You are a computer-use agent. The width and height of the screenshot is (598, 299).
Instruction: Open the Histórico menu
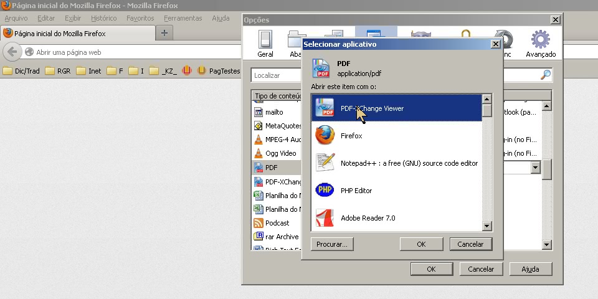[x=104, y=18]
